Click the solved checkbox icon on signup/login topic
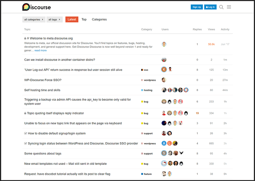The height and width of the screenshot is (181, 255). (25, 133)
